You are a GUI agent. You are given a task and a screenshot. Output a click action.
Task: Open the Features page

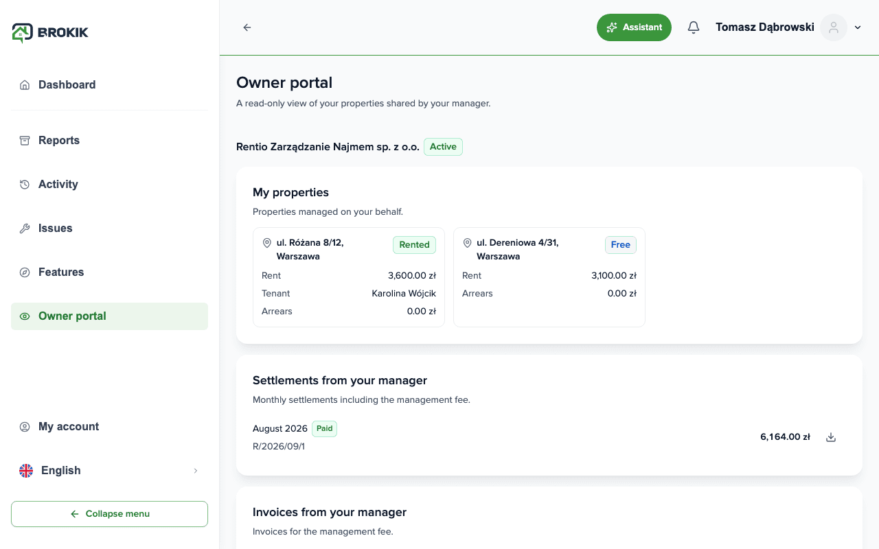pos(109,272)
